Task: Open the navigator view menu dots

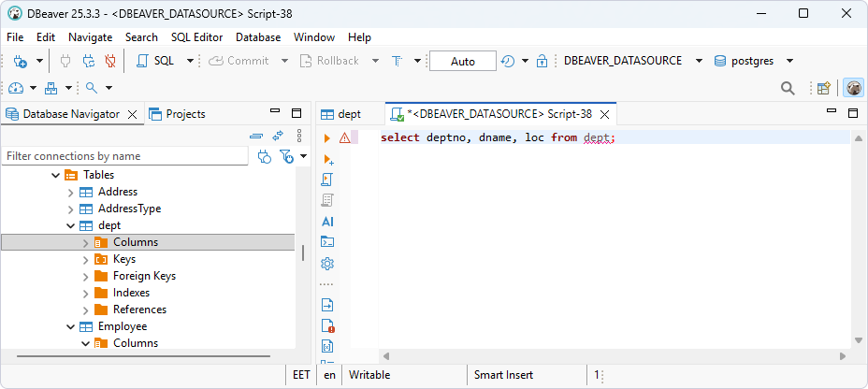Action: [299, 135]
